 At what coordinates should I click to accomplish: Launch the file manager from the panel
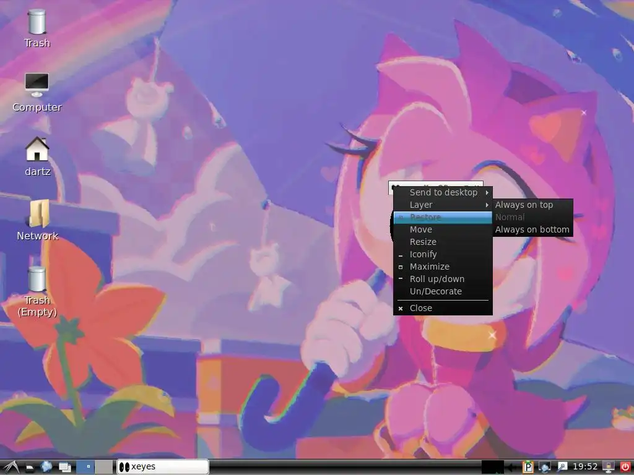[30, 468]
